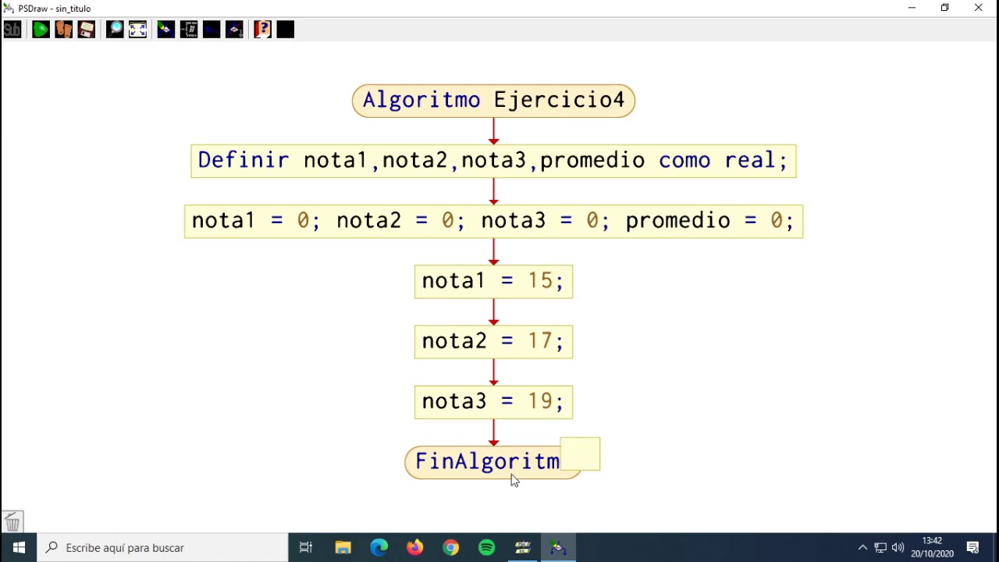
Task: Click the trash bin icon at bottom left
Action: click(x=12, y=521)
